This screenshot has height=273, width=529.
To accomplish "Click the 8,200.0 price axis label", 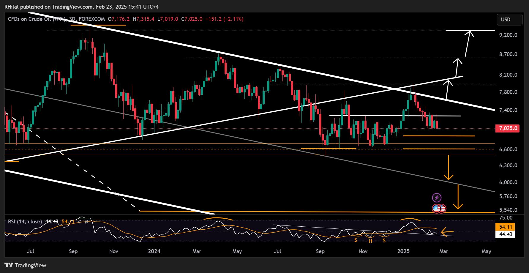I will click(508, 75).
